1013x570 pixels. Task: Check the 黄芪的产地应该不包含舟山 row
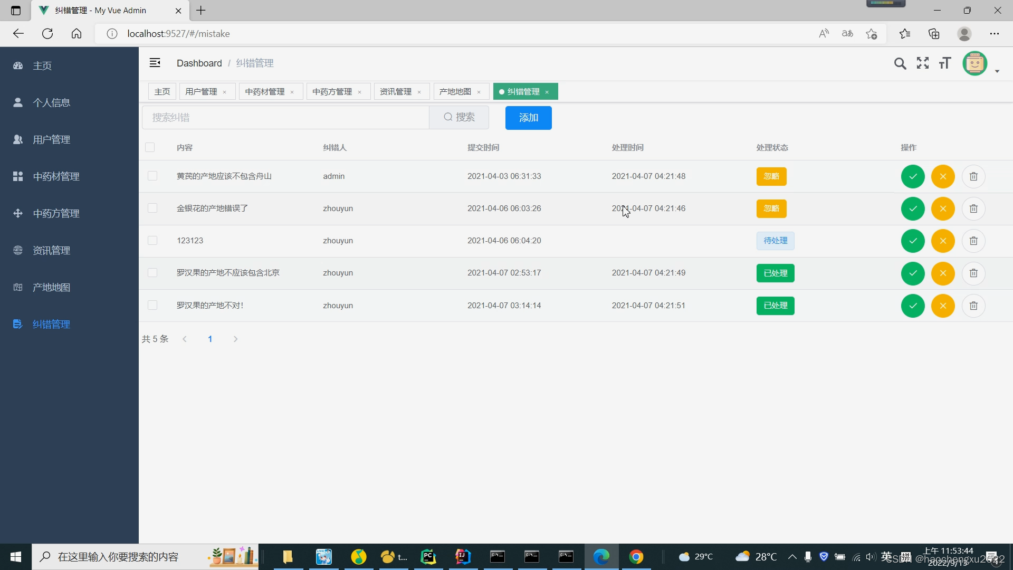152,176
